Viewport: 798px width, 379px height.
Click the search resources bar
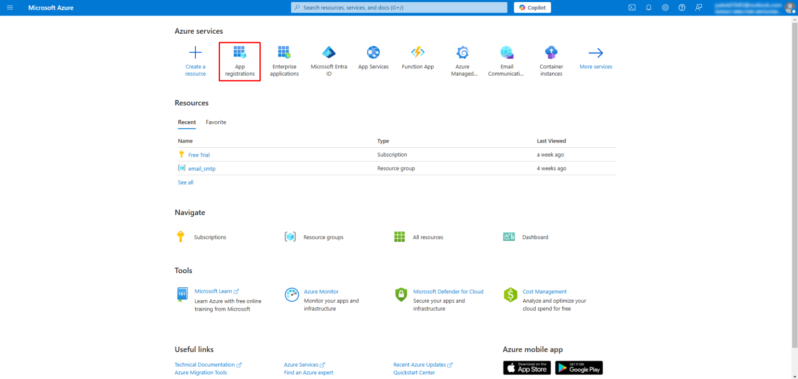(399, 7)
